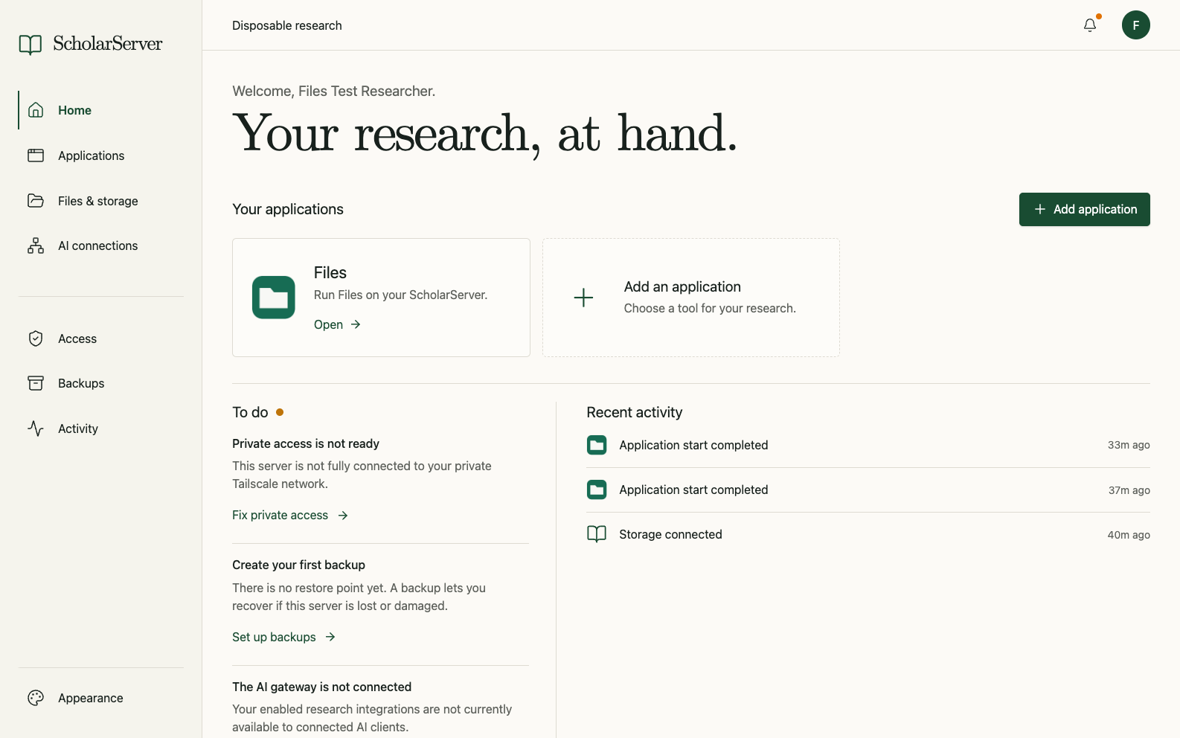
Task: Click the folder icon beside the 33m ago activity
Action: pyautogui.click(x=597, y=445)
